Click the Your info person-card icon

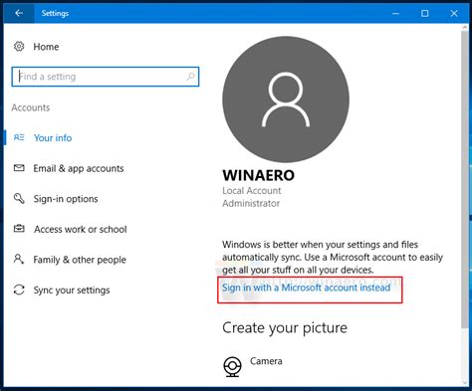19,137
